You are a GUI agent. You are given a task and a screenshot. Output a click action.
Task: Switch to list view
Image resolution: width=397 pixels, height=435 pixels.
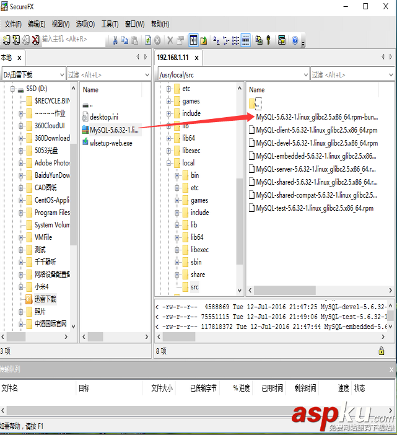pos(235,40)
